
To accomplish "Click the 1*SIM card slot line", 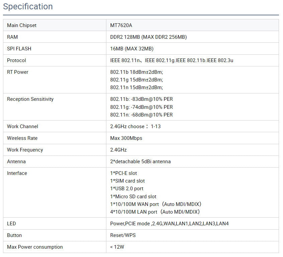I will click(127, 181).
